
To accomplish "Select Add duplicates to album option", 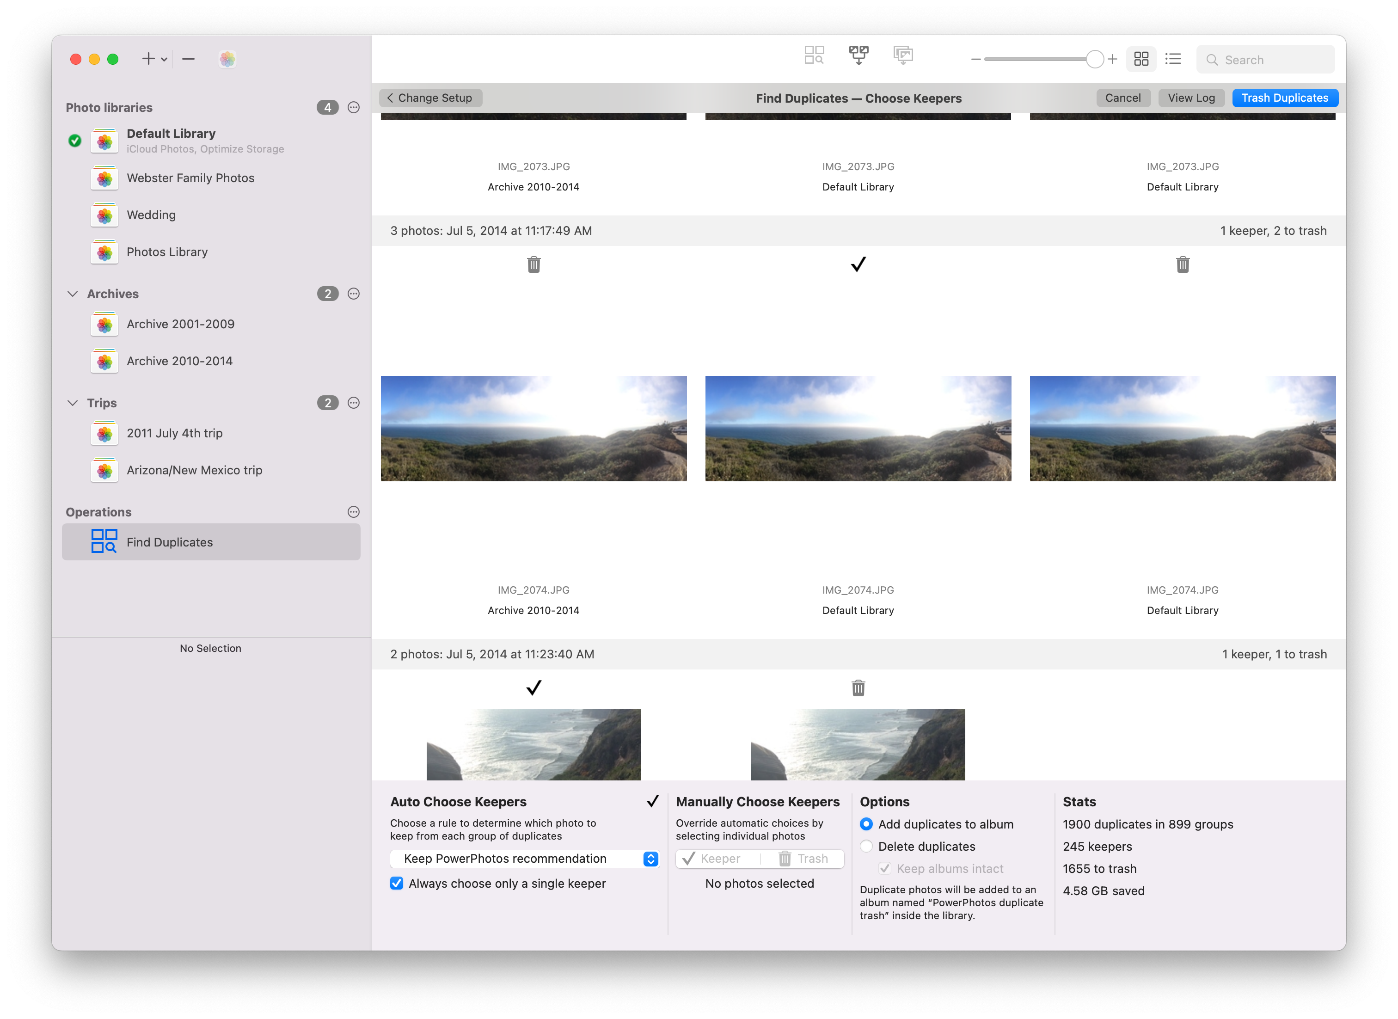I will coord(866,824).
